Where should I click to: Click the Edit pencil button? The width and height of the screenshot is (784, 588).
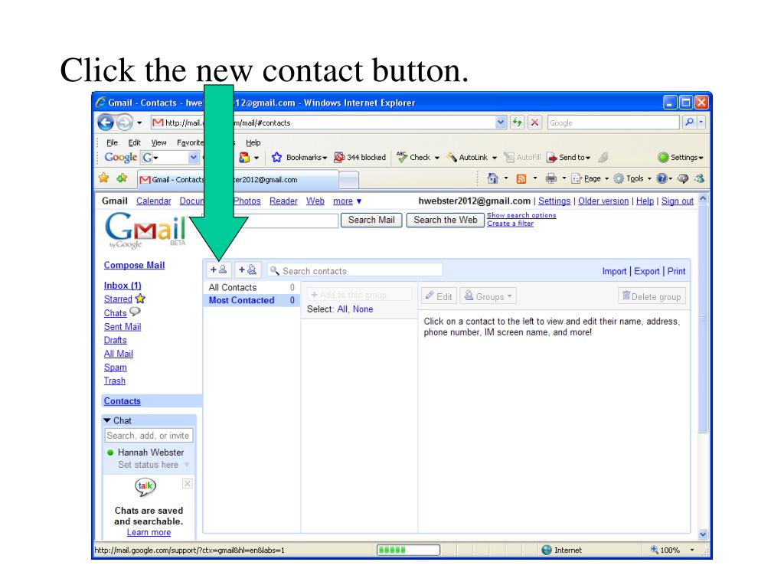click(x=439, y=296)
